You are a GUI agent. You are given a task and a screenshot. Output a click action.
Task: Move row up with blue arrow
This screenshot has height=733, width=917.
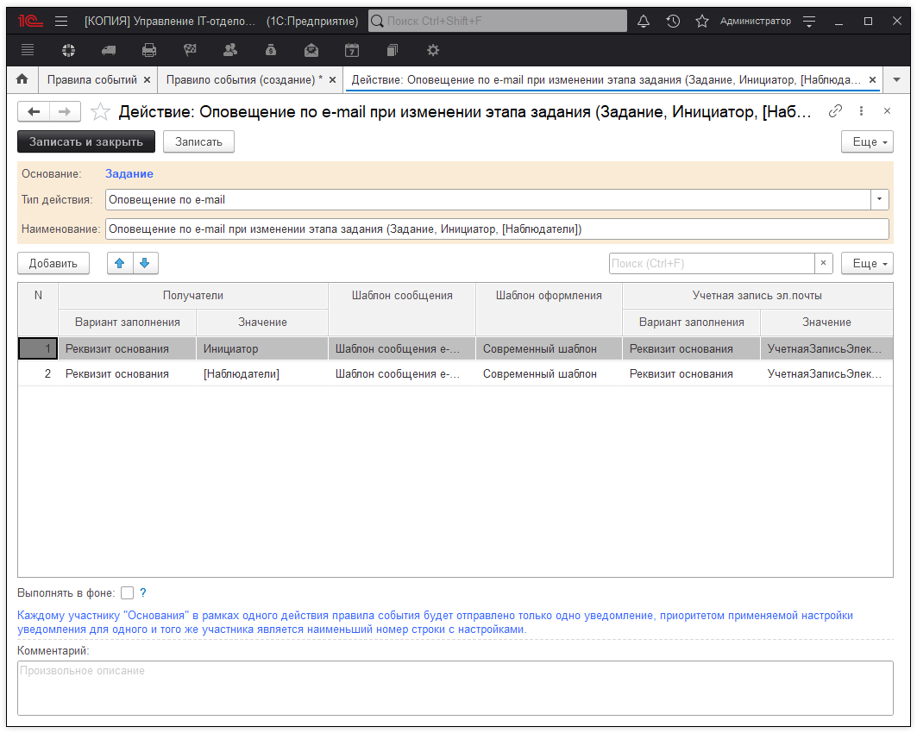pos(120,263)
